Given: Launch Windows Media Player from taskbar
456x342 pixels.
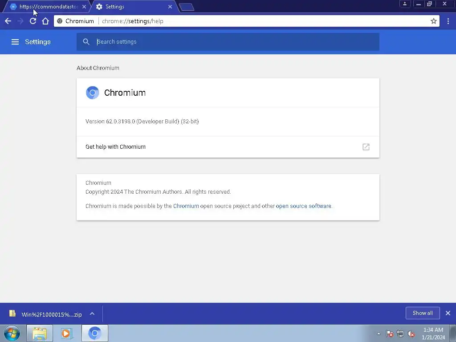Looking at the screenshot, I should pyautogui.click(x=67, y=333).
